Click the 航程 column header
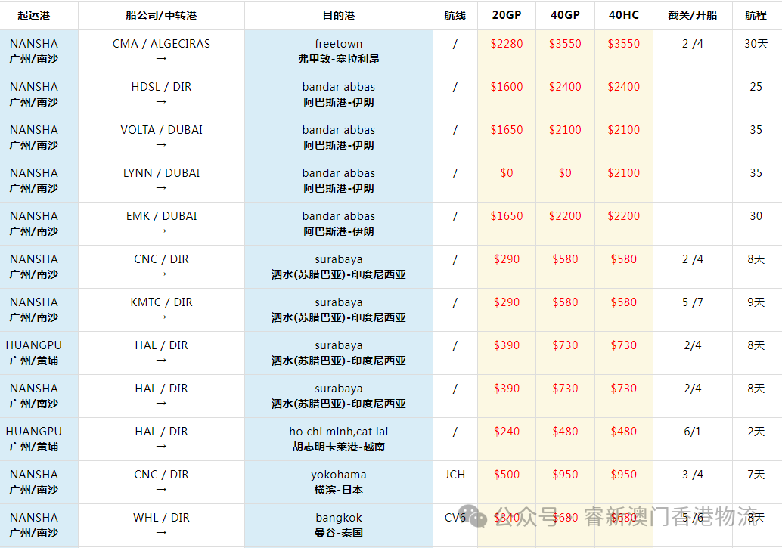The height and width of the screenshot is (548, 782). 756,15
